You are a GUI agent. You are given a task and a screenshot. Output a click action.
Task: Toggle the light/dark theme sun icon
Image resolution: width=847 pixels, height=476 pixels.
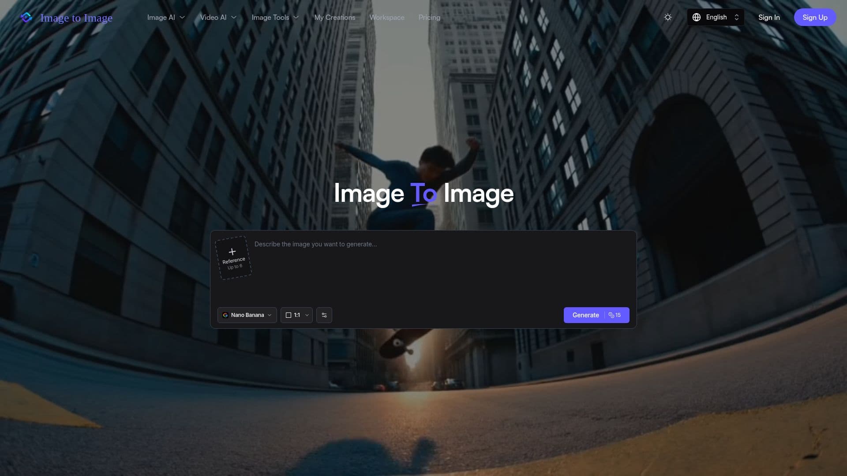pyautogui.click(x=668, y=17)
